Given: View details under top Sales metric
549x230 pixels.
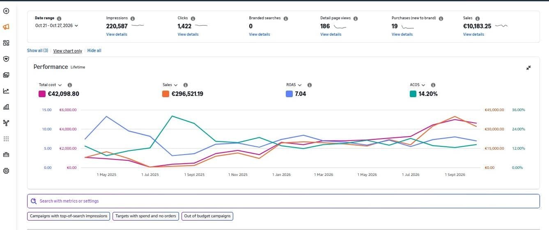Looking at the screenshot, I should click(473, 34).
